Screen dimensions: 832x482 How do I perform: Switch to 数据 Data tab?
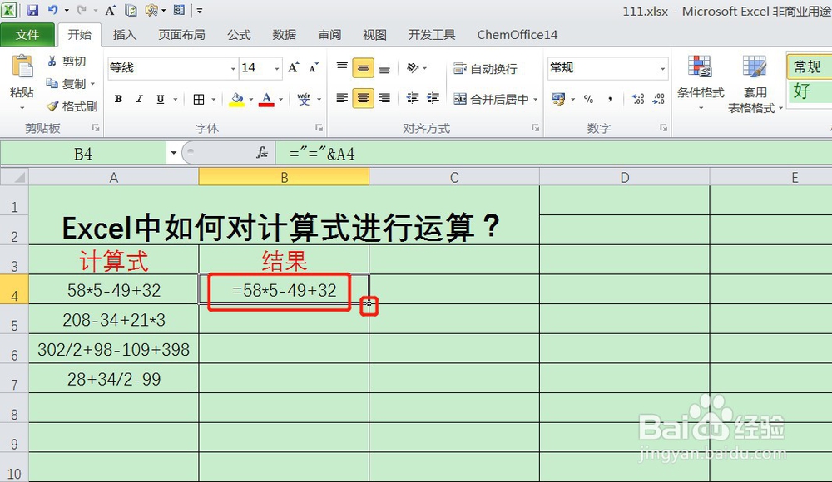click(285, 35)
